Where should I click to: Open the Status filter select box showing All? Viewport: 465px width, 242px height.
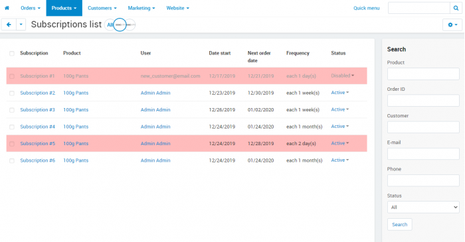click(423, 207)
